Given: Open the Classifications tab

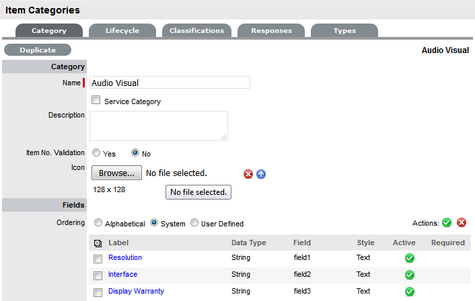Looking at the screenshot, I should (196, 31).
